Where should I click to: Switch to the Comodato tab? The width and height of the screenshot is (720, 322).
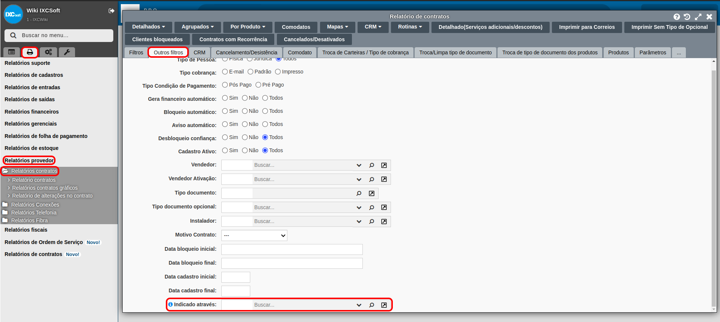pyautogui.click(x=300, y=52)
